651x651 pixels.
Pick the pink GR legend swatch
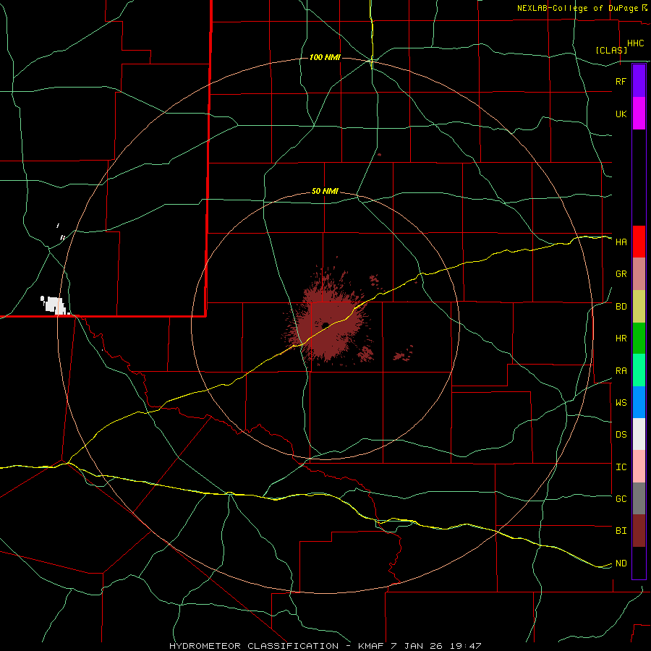tap(639, 274)
